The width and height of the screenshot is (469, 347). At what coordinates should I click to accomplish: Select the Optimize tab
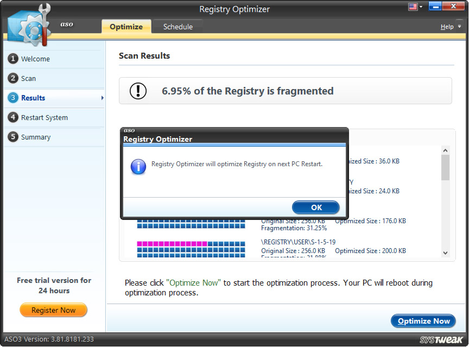(x=126, y=26)
